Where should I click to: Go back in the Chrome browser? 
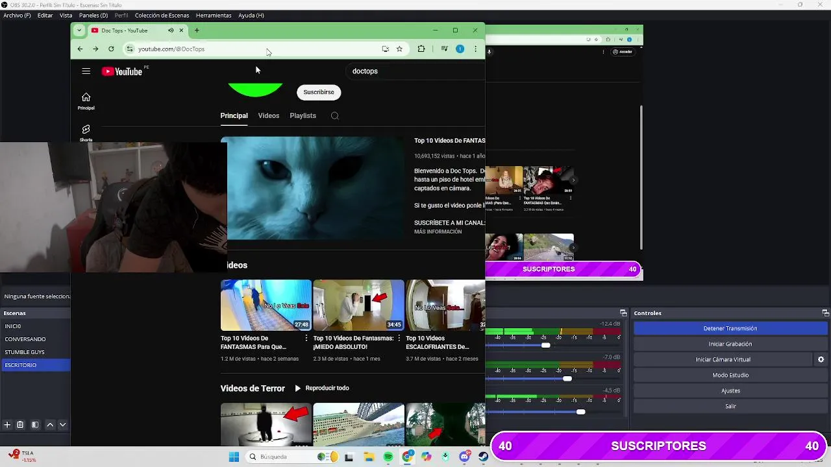click(80, 49)
